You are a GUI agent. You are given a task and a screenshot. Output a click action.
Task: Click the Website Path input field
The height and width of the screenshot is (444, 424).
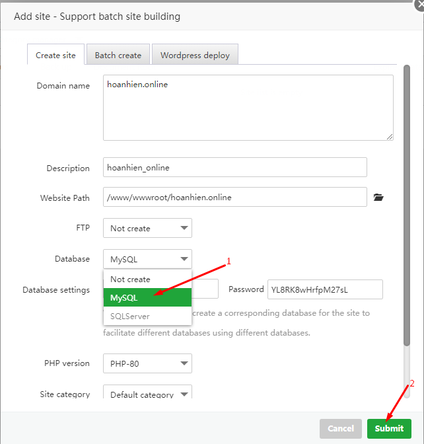[x=235, y=197]
